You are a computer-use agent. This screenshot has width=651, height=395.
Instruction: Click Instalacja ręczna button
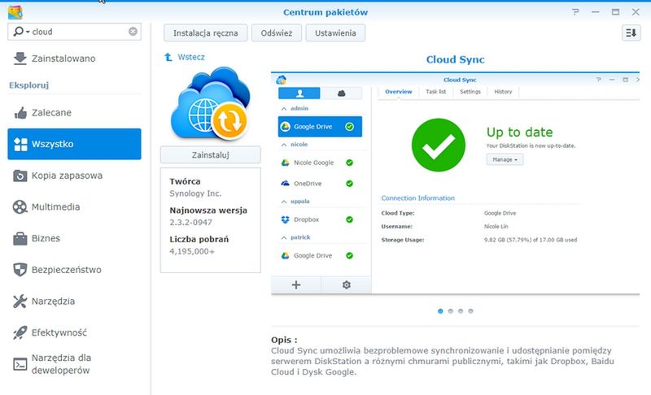(206, 33)
